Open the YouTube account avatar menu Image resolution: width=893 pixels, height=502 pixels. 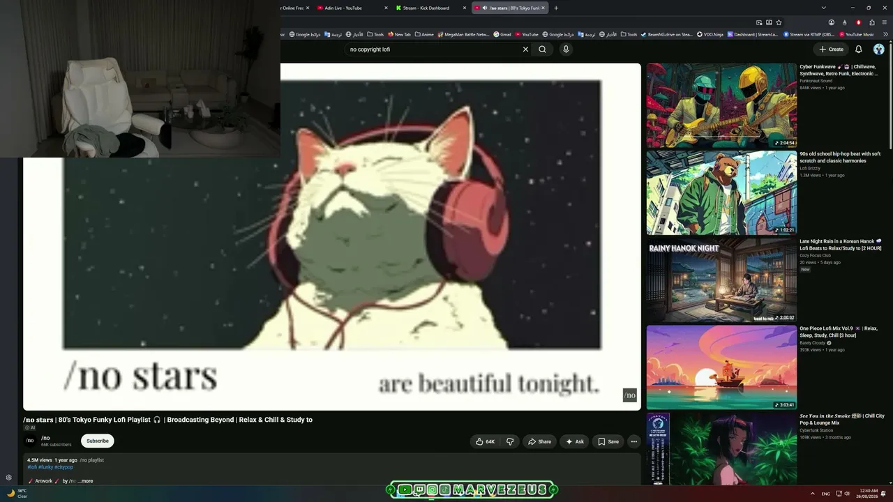point(878,50)
